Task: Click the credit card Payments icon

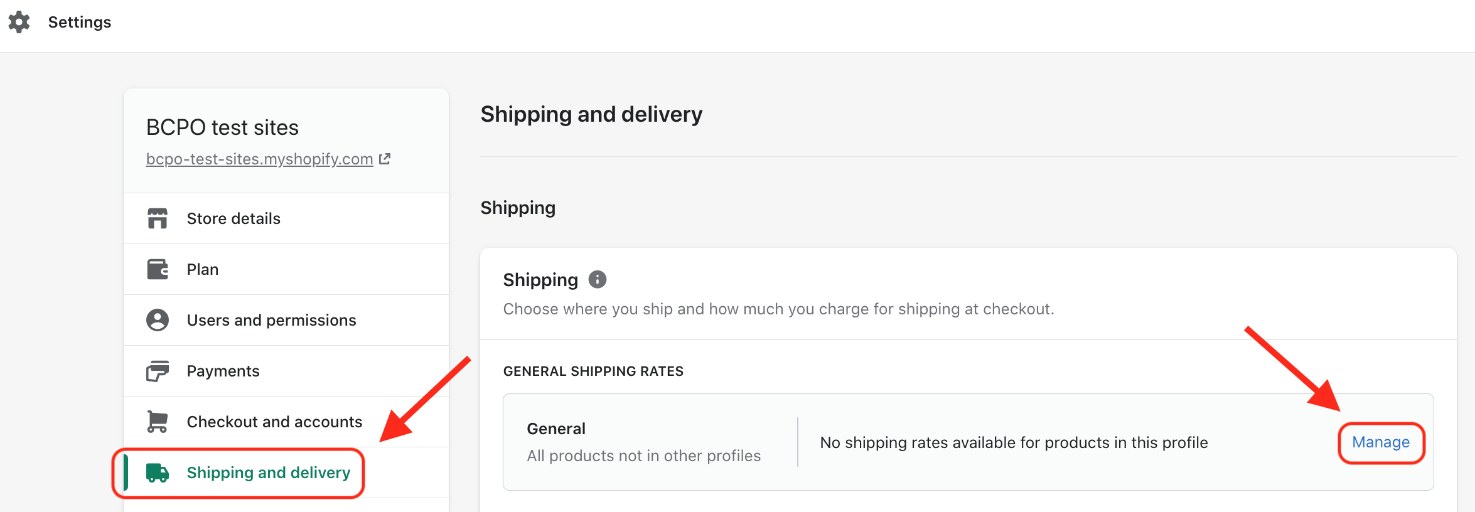Action: [158, 371]
